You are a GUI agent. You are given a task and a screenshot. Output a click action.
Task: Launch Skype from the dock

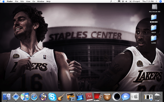coord(52,97)
